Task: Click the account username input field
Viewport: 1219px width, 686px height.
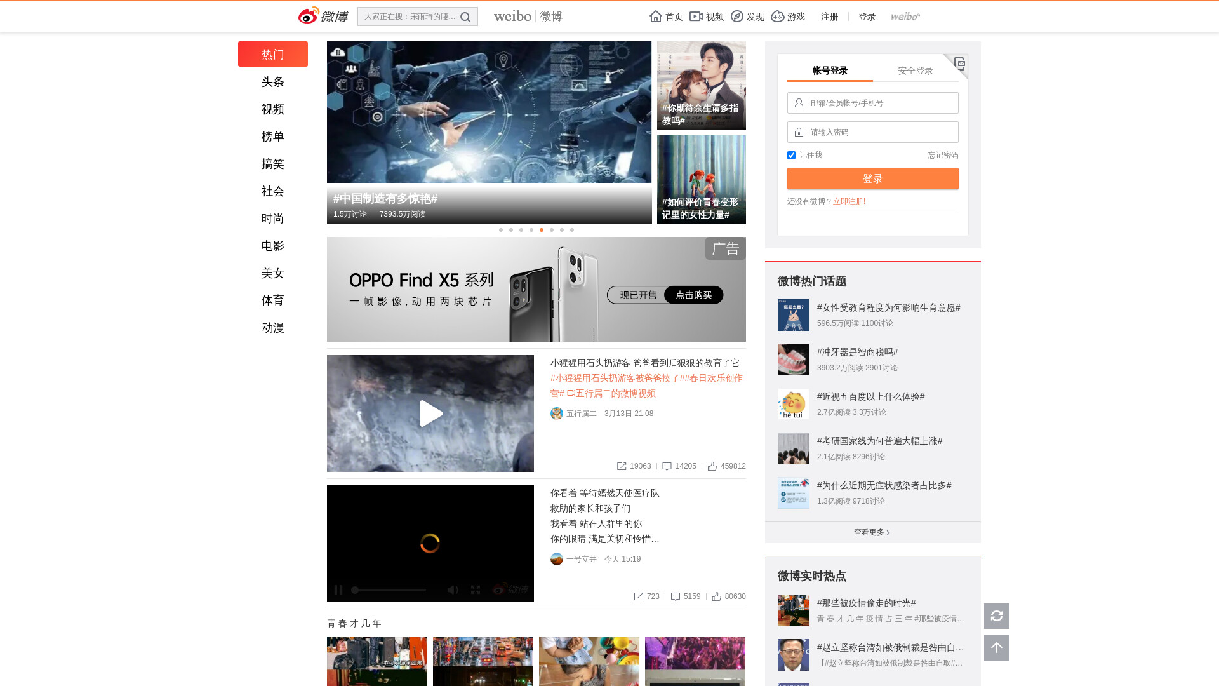Action: (x=873, y=103)
